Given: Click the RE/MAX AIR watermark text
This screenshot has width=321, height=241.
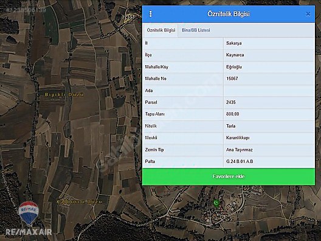Looking at the screenshot, I should [x=29, y=232].
